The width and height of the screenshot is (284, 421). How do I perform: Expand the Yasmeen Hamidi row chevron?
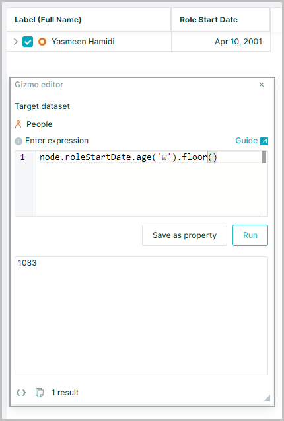pyautogui.click(x=16, y=42)
